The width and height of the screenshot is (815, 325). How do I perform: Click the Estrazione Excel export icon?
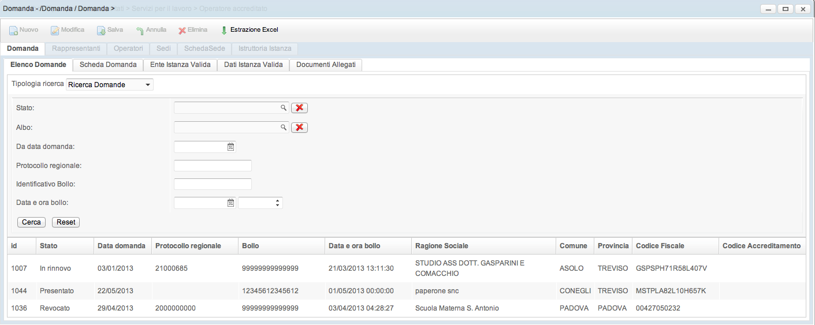click(x=224, y=30)
